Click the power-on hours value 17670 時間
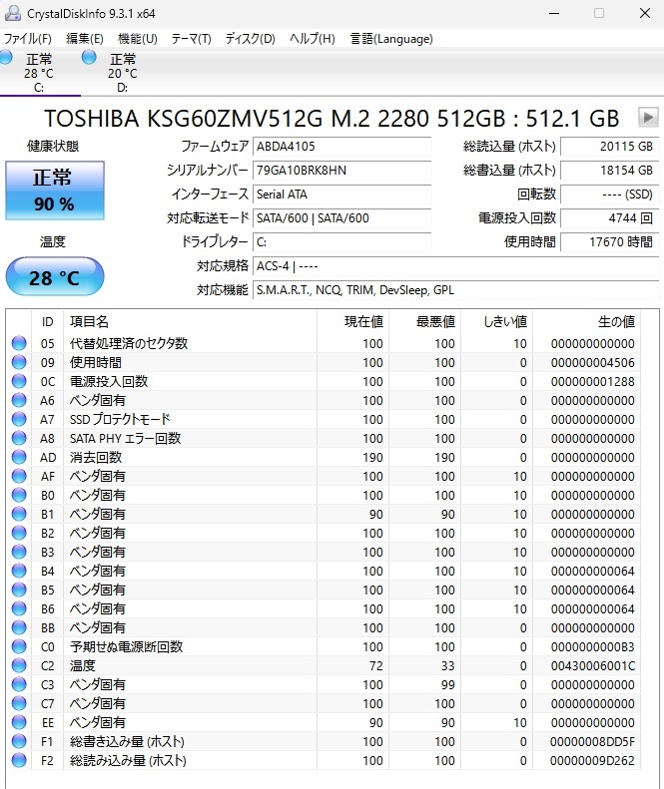 610,242
